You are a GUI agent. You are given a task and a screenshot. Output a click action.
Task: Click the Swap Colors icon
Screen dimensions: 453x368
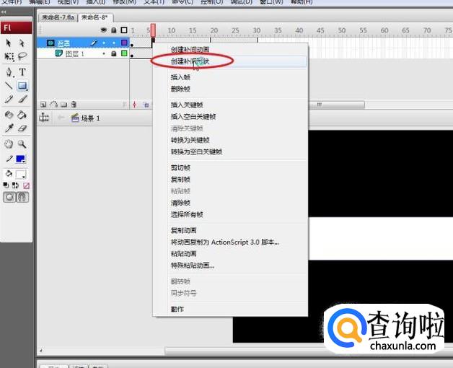click(x=15, y=185)
